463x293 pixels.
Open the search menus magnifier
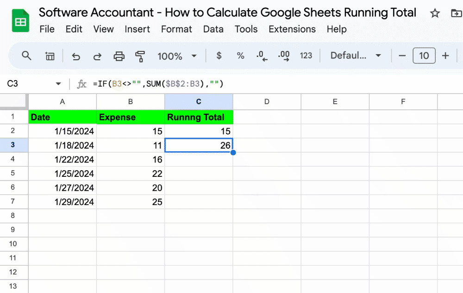click(26, 56)
